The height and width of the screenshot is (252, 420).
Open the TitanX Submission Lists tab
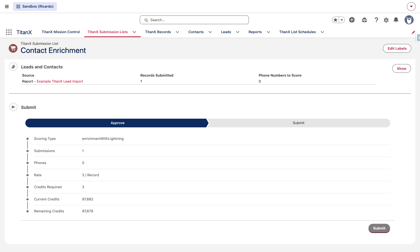pos(108,32)
